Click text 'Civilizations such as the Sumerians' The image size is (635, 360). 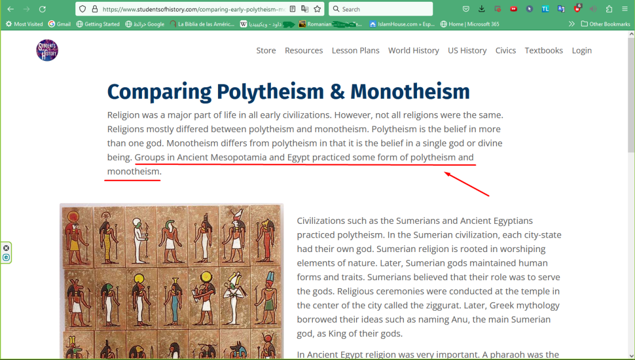[x=368, y=220]
